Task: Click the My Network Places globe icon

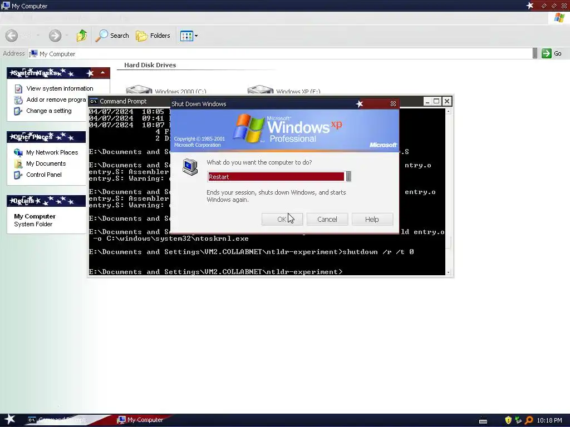Action: point(18,152)
